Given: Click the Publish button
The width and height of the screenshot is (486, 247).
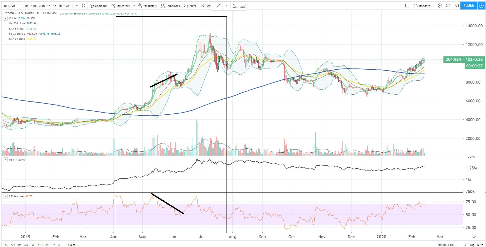Looking at the screenshot, I should (469, 6).
